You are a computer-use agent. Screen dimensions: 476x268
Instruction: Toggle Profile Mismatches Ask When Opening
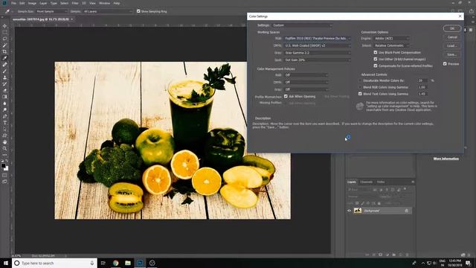[286, 96]
